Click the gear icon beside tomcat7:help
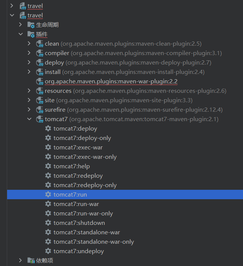This screenshot has width=243, height=266. (48, 166)
